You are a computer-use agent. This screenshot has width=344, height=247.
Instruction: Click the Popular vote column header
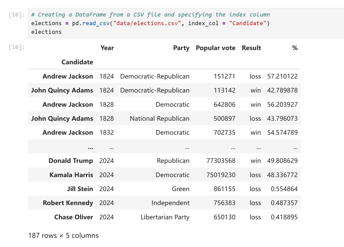(x=215, y=48)
